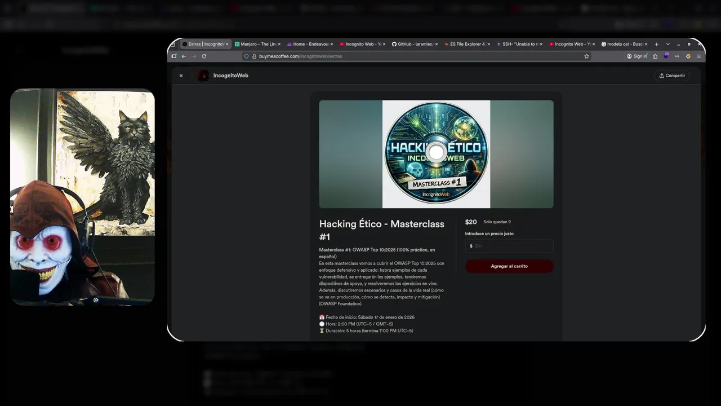The height and width of the screenshot is (406, 721).
Task: Open the sidebar panel icon left of back arrow
Action: point(174,56)
